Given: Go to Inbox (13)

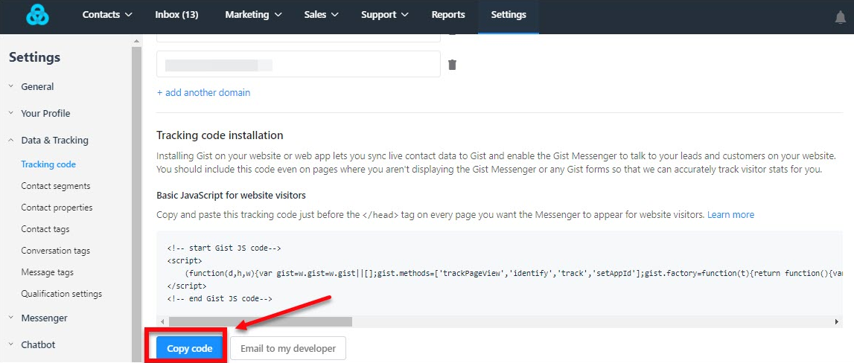Looking at the screenshot, I should (176, 15).
